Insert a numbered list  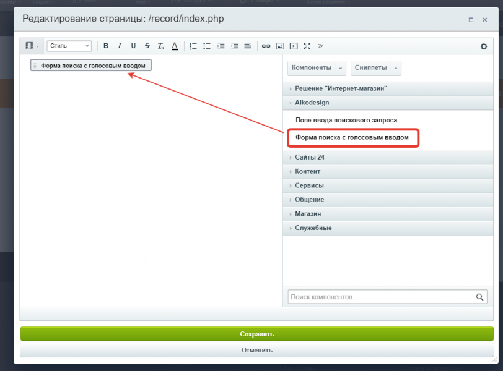(193, 46)
